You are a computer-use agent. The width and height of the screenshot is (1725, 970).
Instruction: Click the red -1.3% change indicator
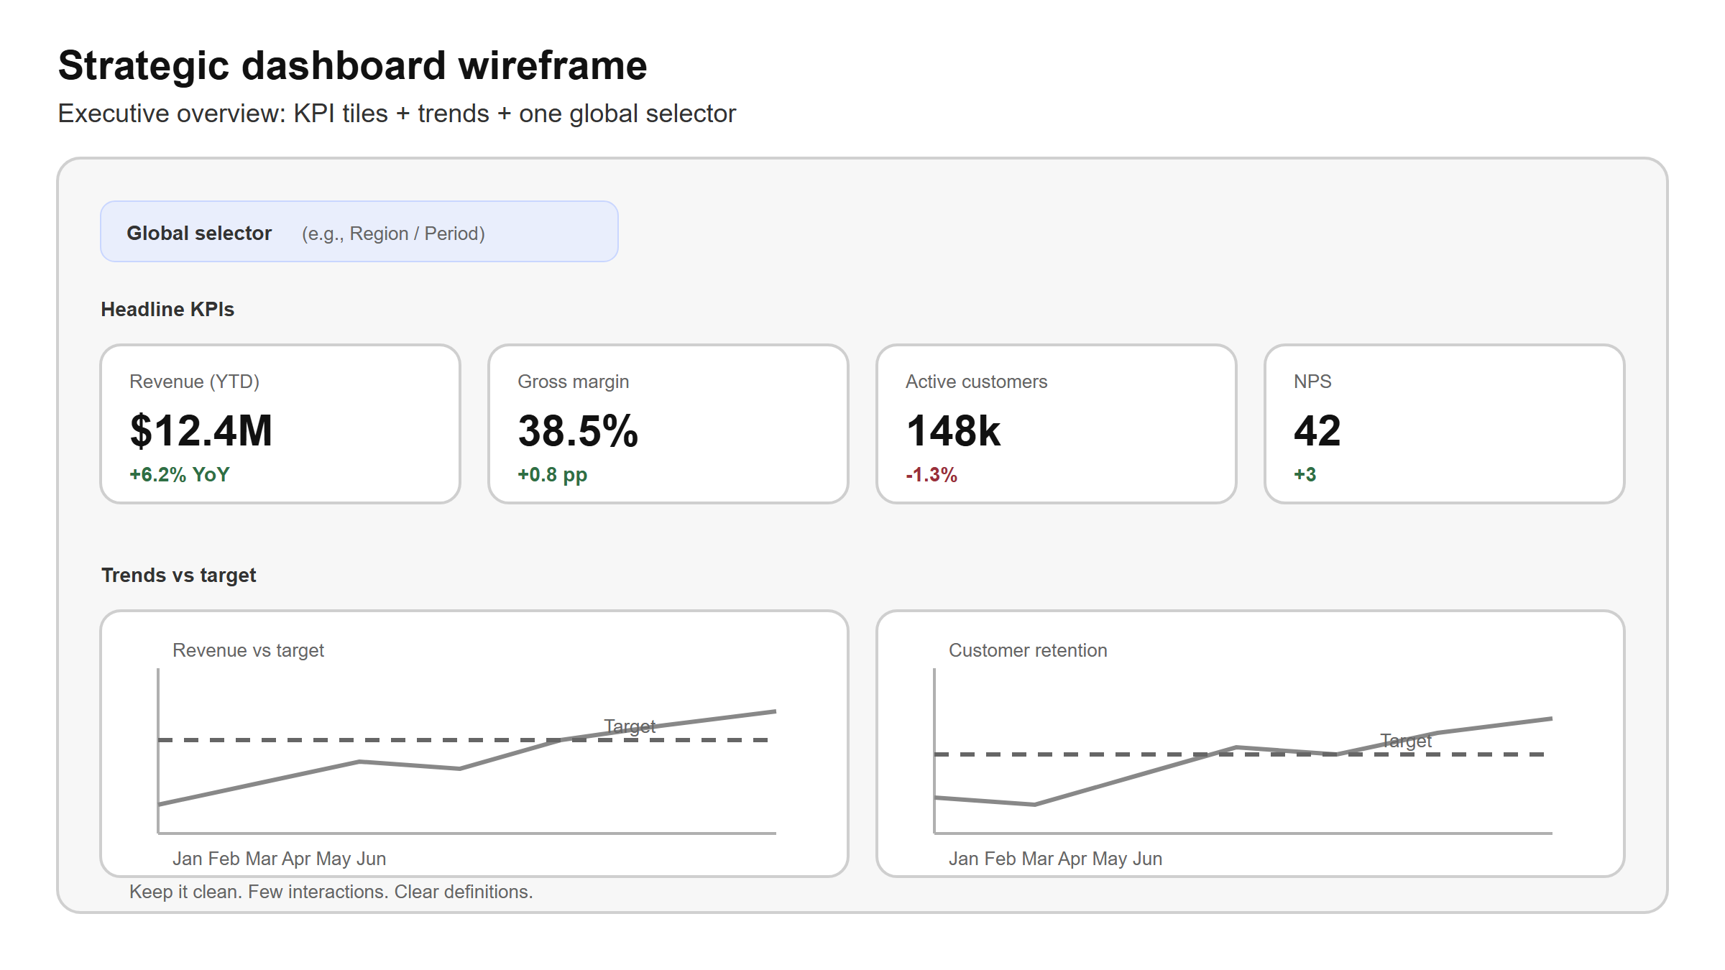pyautogui.click(x=931, y=475)
